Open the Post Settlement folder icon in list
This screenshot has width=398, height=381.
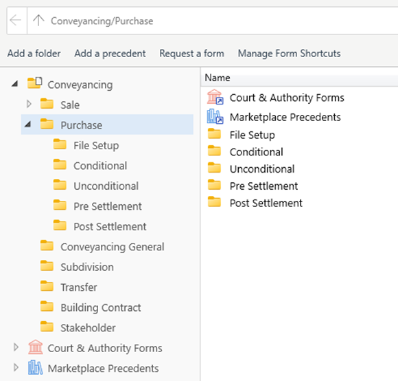(x=214, y=202)
